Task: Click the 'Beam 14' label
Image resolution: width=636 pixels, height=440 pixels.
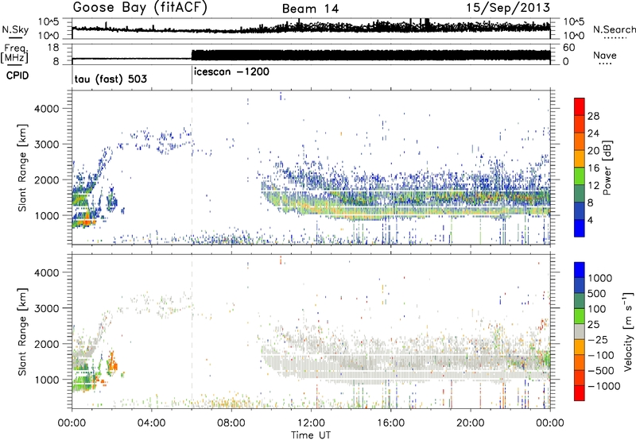Action: tap(310, 9)
